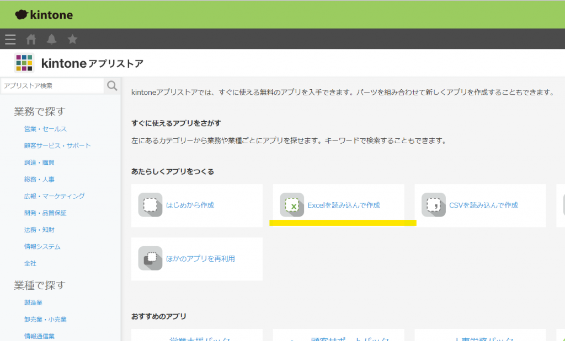565x341 pixels.
Task: Click the kintone アプリストア page title
Action: click(92, 63)
